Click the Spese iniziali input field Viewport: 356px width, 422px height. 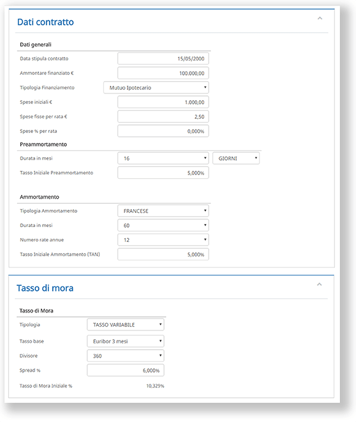(x=163, y=102)
